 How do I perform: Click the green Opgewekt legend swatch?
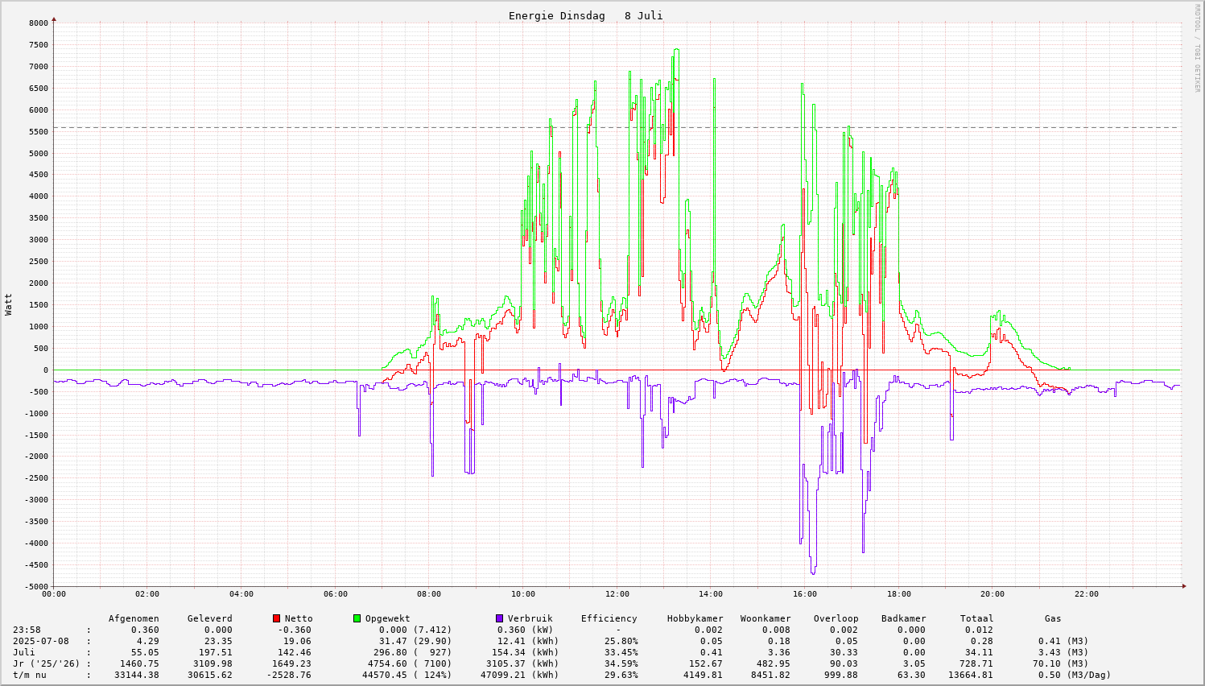coord(357,618)
